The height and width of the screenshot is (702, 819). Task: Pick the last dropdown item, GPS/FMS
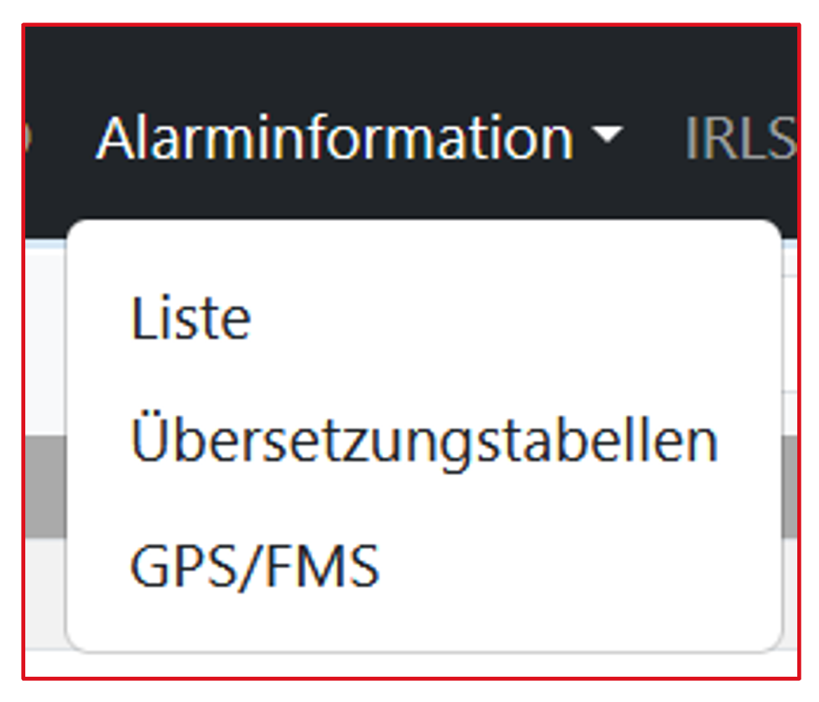(x=255, y=567)
